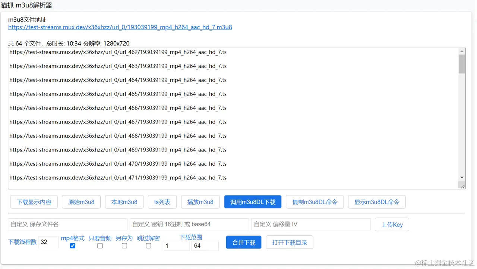Start 合并下载
Screen dimensions: 477x269
[x=244, y=243]
